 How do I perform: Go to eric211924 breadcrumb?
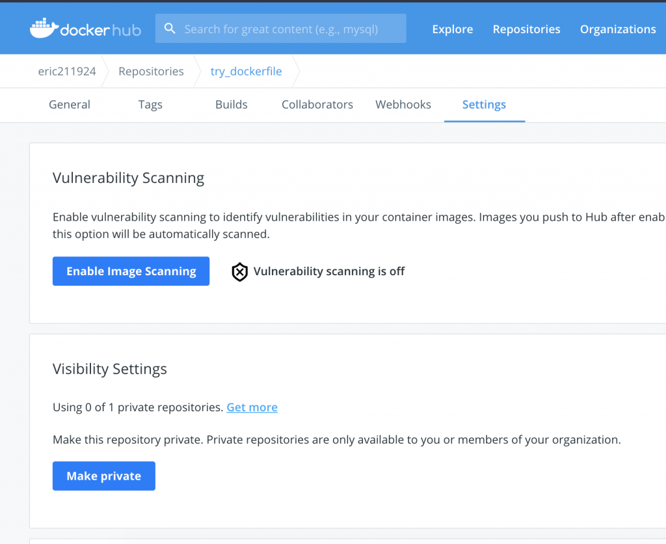tap(67, 71)
